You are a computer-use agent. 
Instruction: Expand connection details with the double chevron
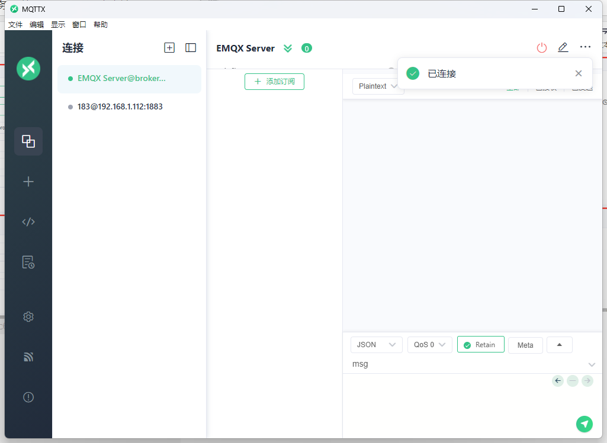288,48
